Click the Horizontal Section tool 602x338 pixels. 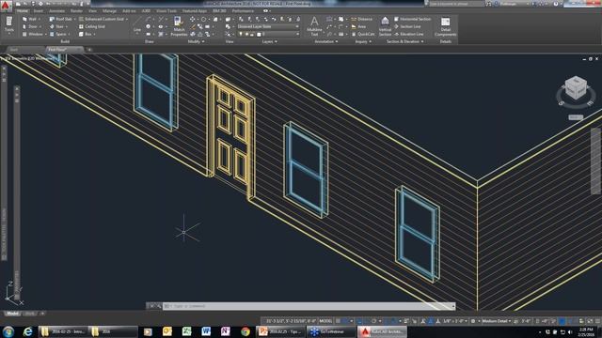coord(412,19)
